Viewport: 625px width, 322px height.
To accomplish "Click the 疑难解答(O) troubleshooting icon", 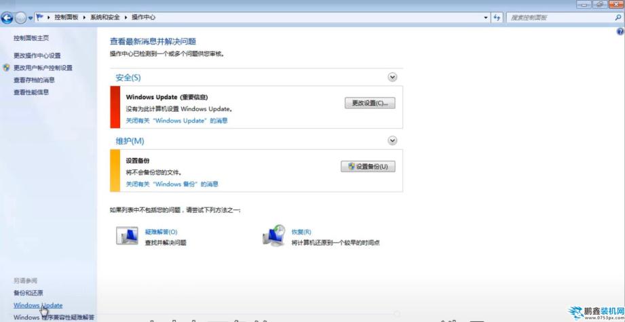I will [x=127, y=236].
